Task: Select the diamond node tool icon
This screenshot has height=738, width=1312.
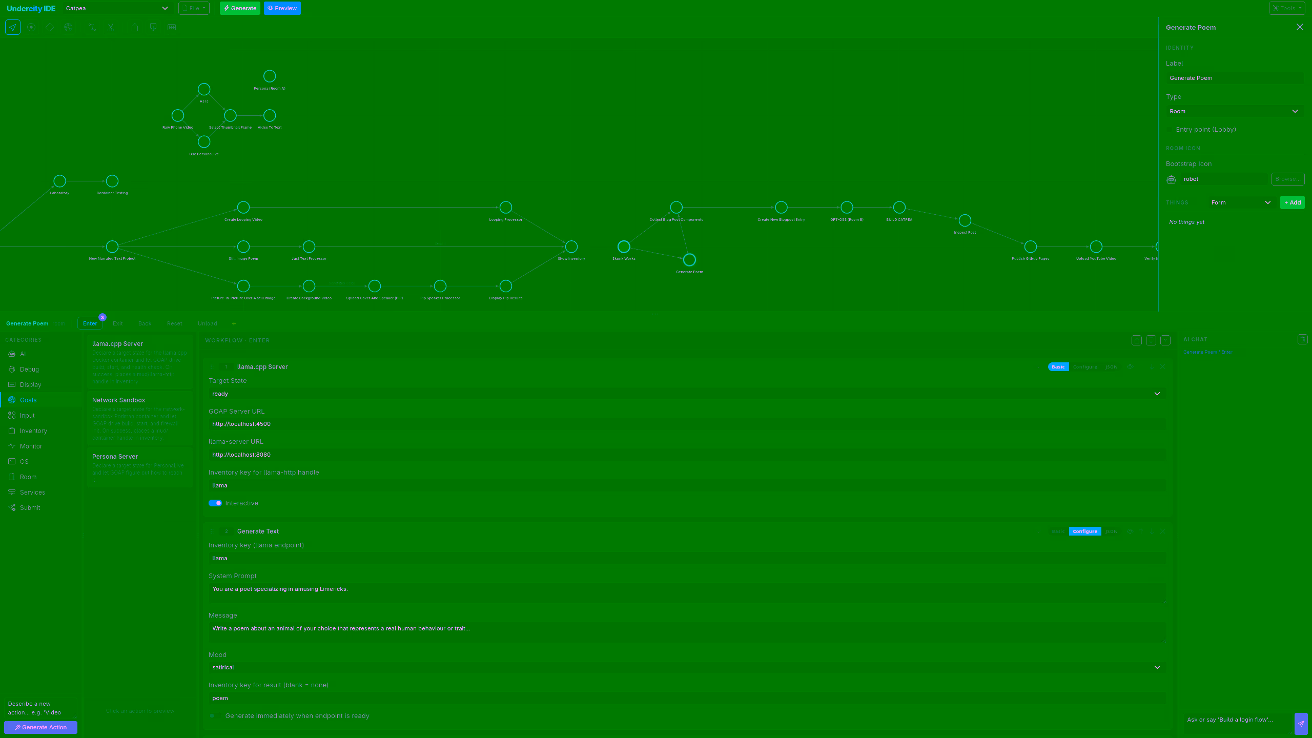Action: [x=50, y=27]
